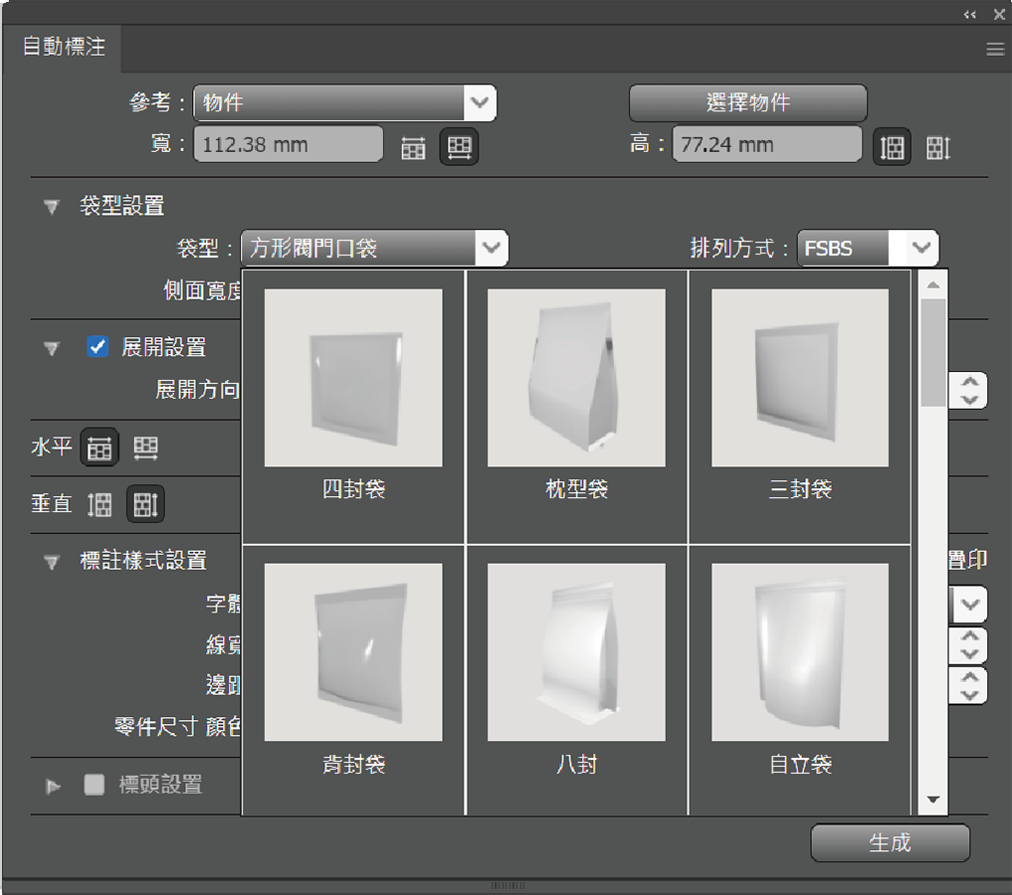Image resolution: width=1012 pixels, height=895 pixels.
Task: Select the first 垂直 vertical dimension icon
Action: [100, 504]
